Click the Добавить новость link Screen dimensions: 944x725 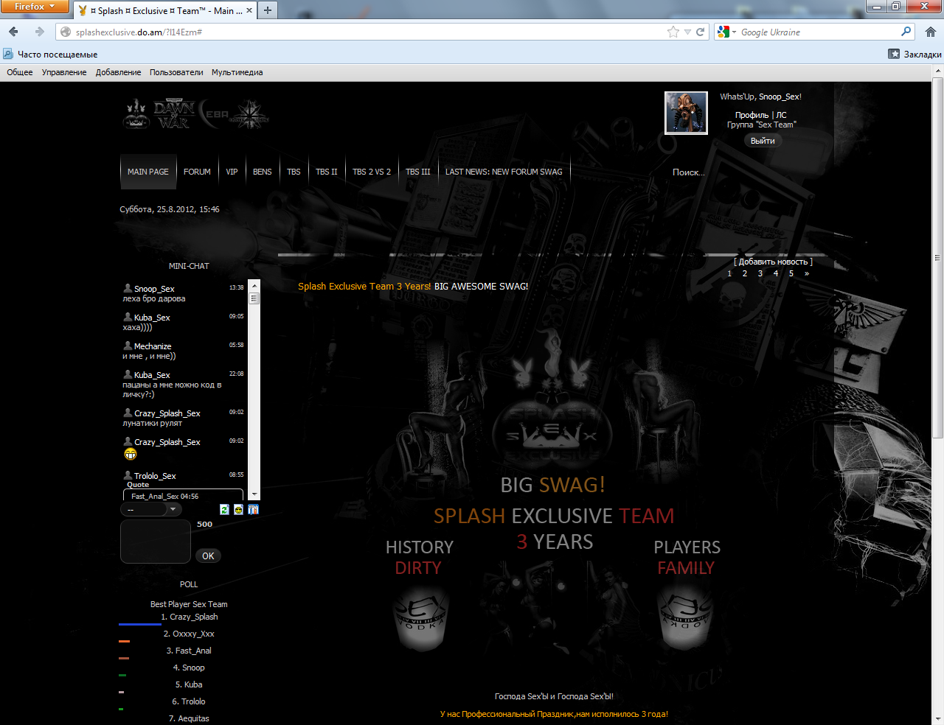(773, 262)
